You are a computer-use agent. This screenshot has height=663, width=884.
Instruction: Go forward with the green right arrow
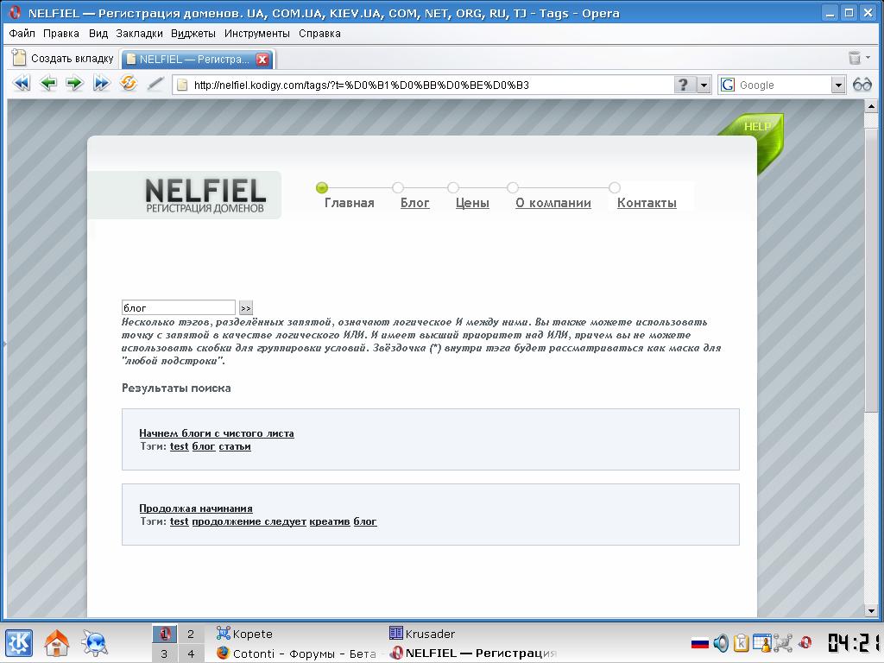click(x=74, y=84)
